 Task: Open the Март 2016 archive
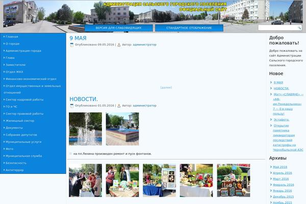(x=281, y=179)
